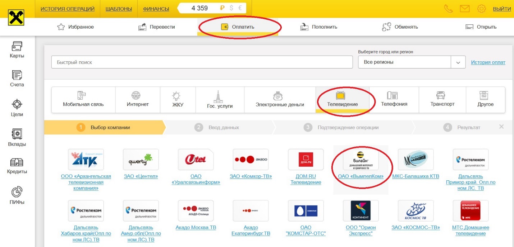Open the История операций menu
The width and height of the screenshot is (514, 247).
(x=68, y=9)
